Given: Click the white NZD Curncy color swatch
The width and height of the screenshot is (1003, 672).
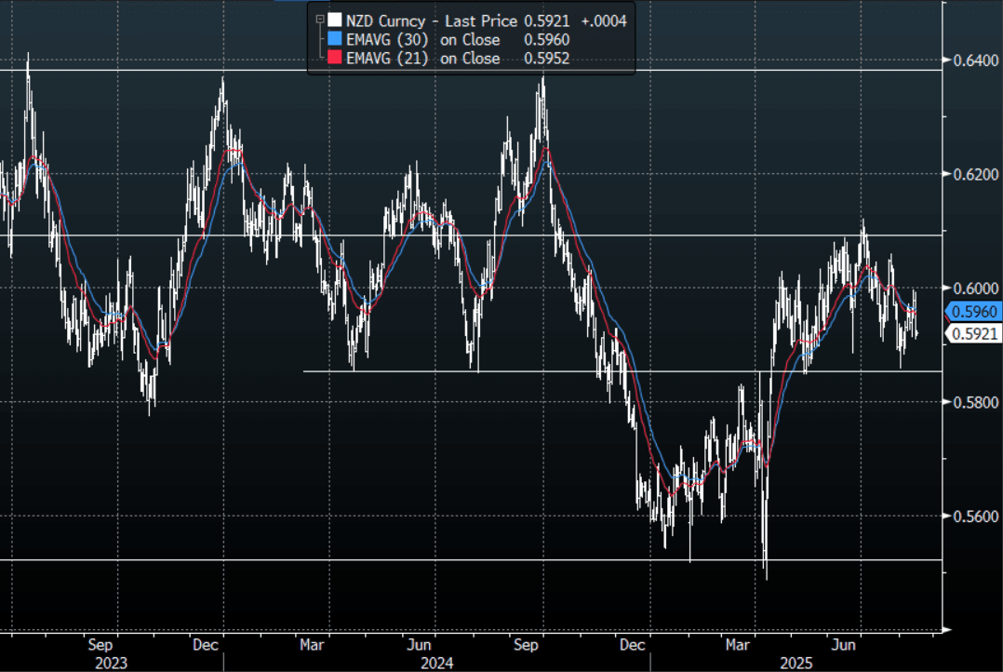Looking at the screenshot, I should tap(333, 20).
